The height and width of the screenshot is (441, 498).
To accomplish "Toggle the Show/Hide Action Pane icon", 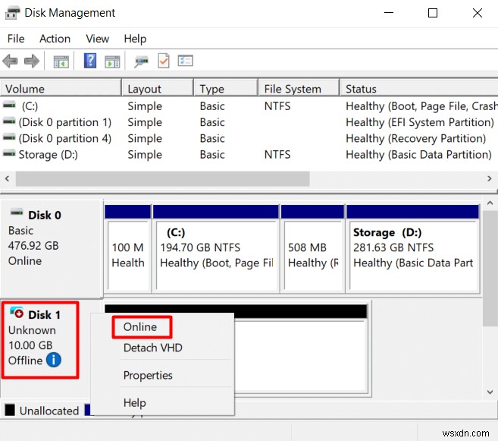I will [112, 61].
